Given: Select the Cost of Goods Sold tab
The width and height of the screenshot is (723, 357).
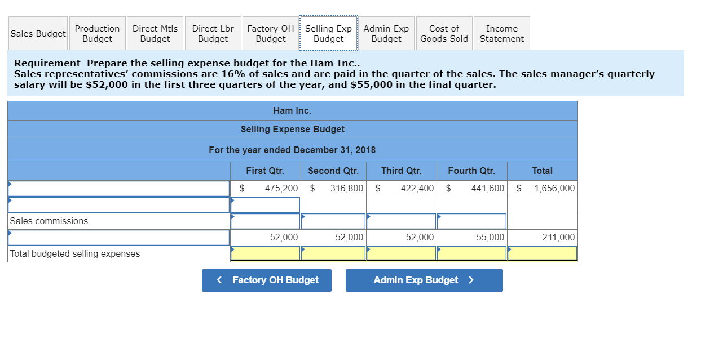Looking at the screenshot, I should [443, 33].
